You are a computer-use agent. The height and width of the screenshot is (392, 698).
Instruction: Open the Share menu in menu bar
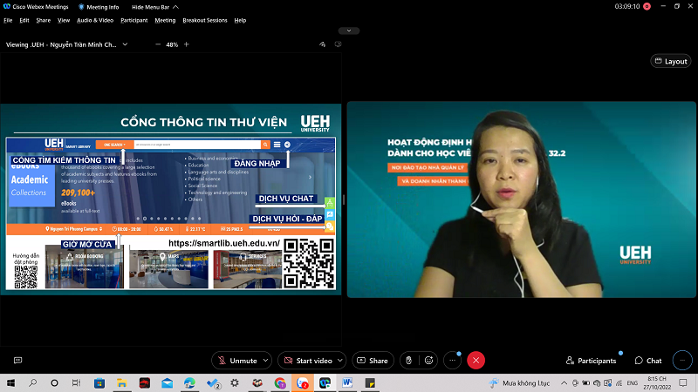[x=43, y=20]
